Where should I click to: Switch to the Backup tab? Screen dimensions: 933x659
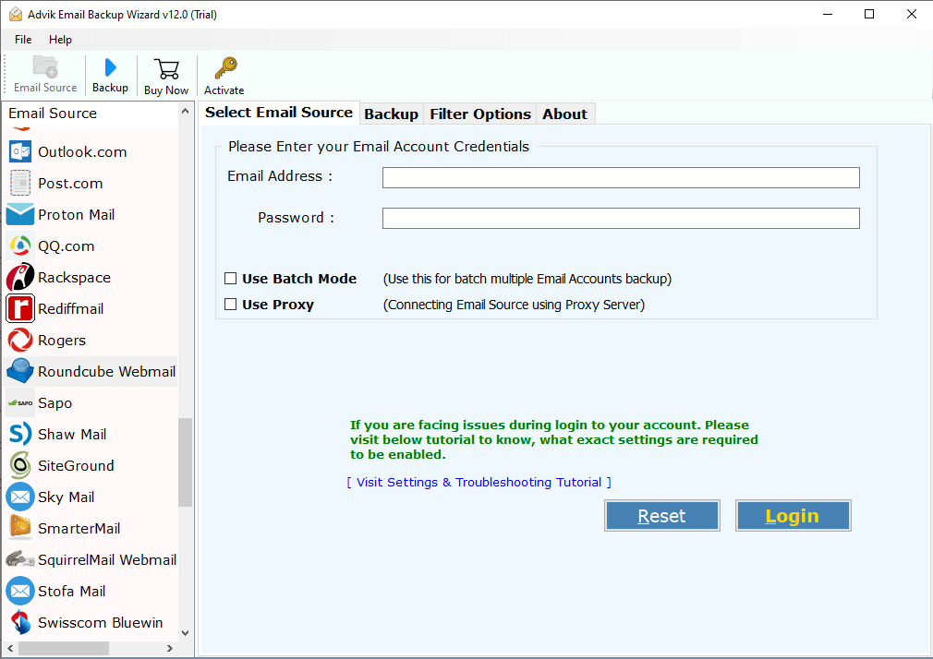click(x=392, y=114)
